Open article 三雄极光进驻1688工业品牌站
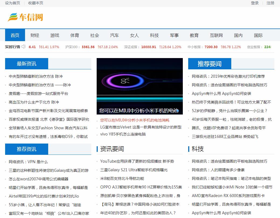Screen dimensions: 280x218 coord(225,137)
